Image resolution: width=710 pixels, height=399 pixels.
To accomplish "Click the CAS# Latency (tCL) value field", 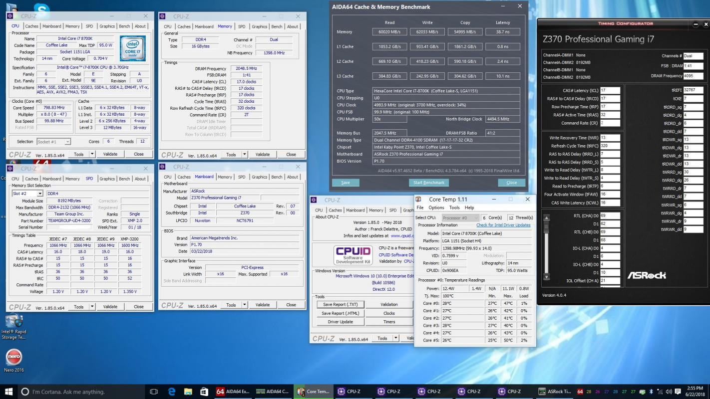I will coord(610,91).
